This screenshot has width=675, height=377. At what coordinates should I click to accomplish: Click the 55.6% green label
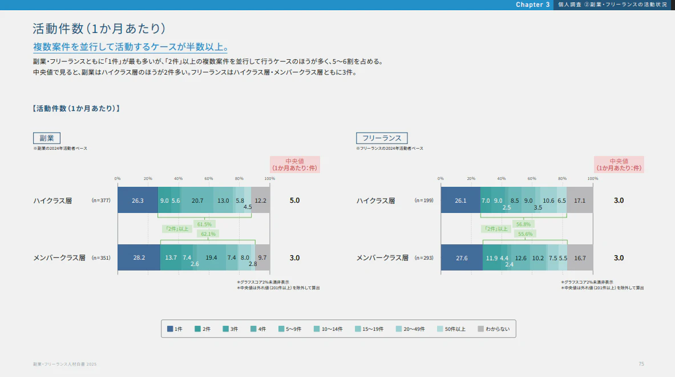(525, 234)
